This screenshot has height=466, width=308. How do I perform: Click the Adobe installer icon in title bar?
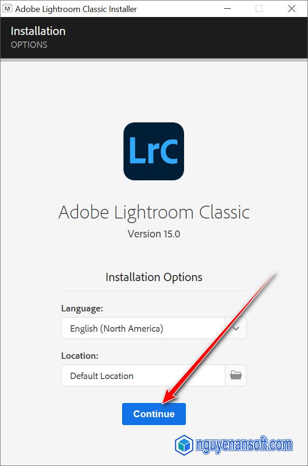pyautogui.click(x=7, y=9)
